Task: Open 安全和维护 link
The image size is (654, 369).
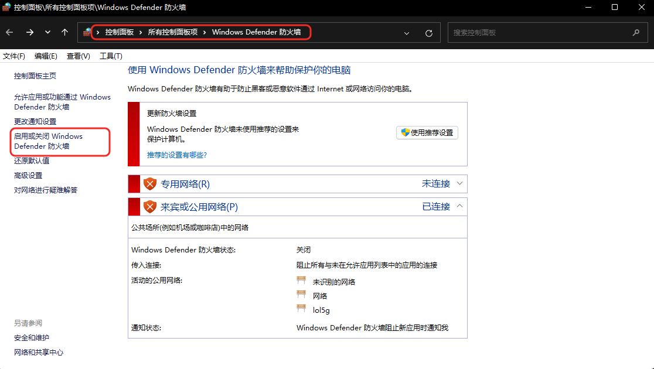Action: point(31,338)
